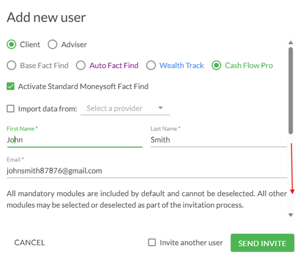Click the scrollbar up arrow
The height and width of the screenshot is (259, 301).
coord(291,43)
